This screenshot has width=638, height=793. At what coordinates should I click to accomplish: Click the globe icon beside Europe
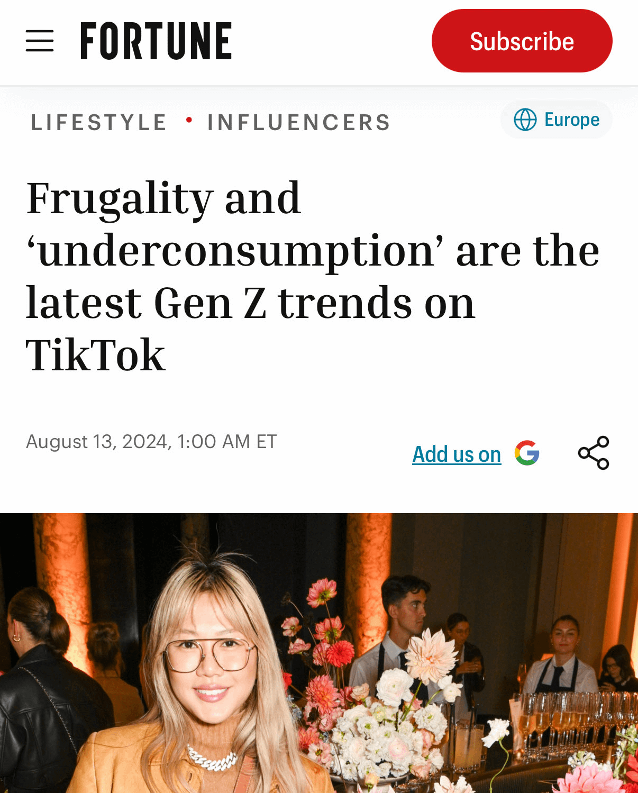coord(525,120)
